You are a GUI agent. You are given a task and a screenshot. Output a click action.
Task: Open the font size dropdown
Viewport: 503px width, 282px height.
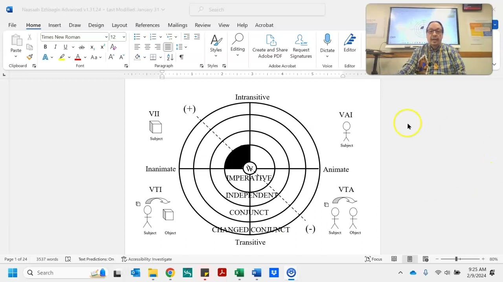124,37
